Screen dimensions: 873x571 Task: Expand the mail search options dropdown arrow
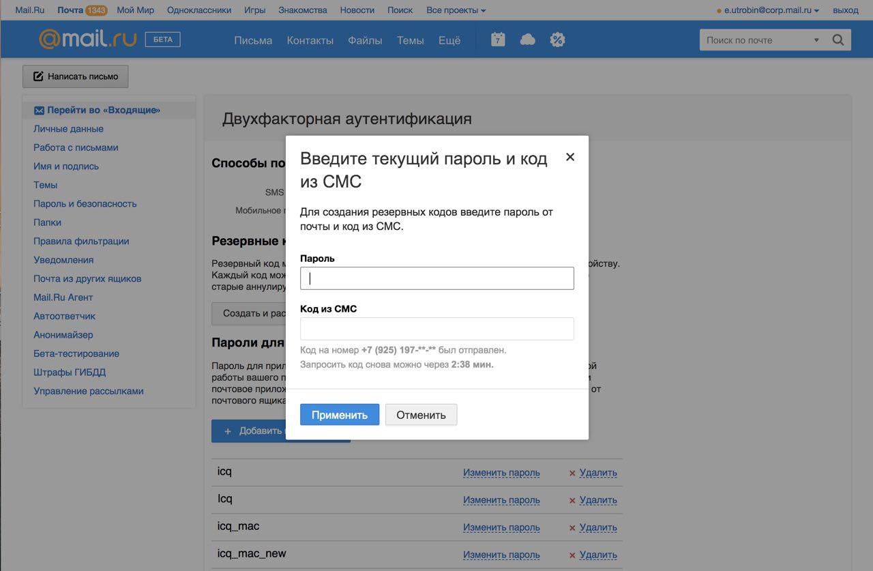[x=816, y=40]
